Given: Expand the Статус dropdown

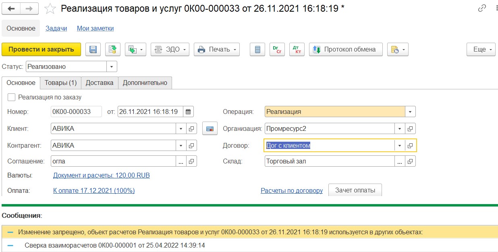Looking at the screenshot, I should click(112, 66).
